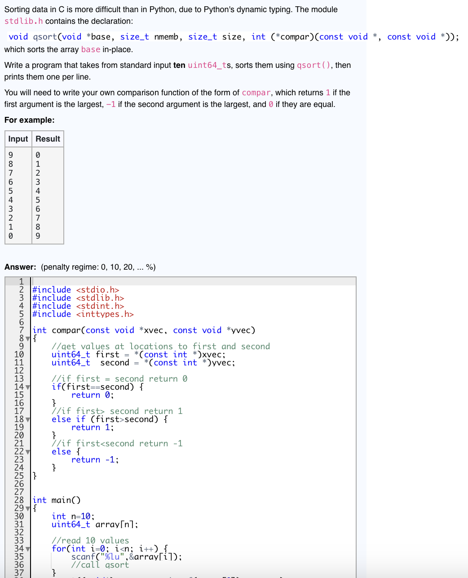
Task: Click the 'uint64_t' code word in the description
Action: click(x=207, y=65)
